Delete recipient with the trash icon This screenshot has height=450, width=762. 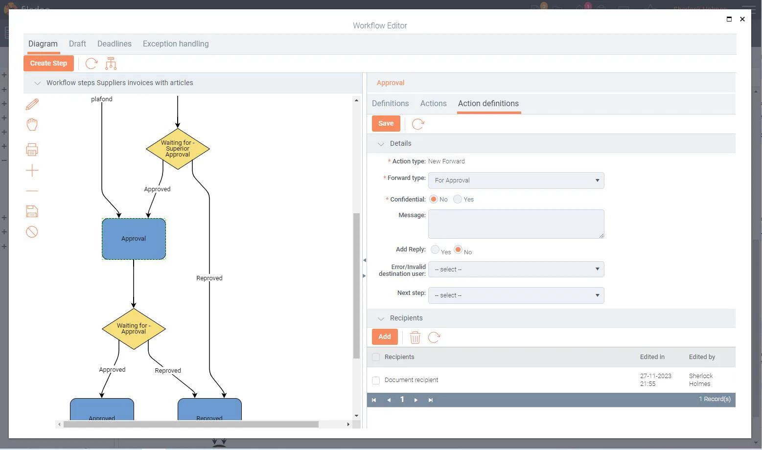tap(415, 337)
